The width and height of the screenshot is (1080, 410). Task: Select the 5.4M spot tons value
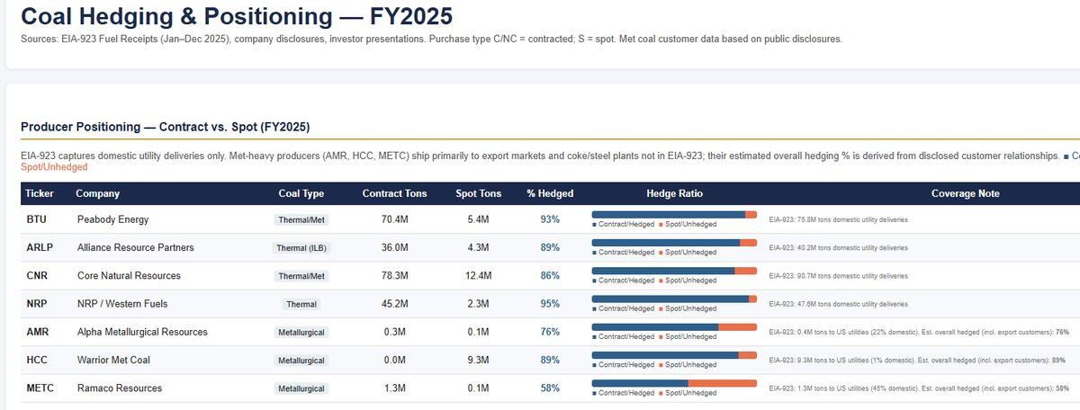pyautogui.click(x=478, y=219)
